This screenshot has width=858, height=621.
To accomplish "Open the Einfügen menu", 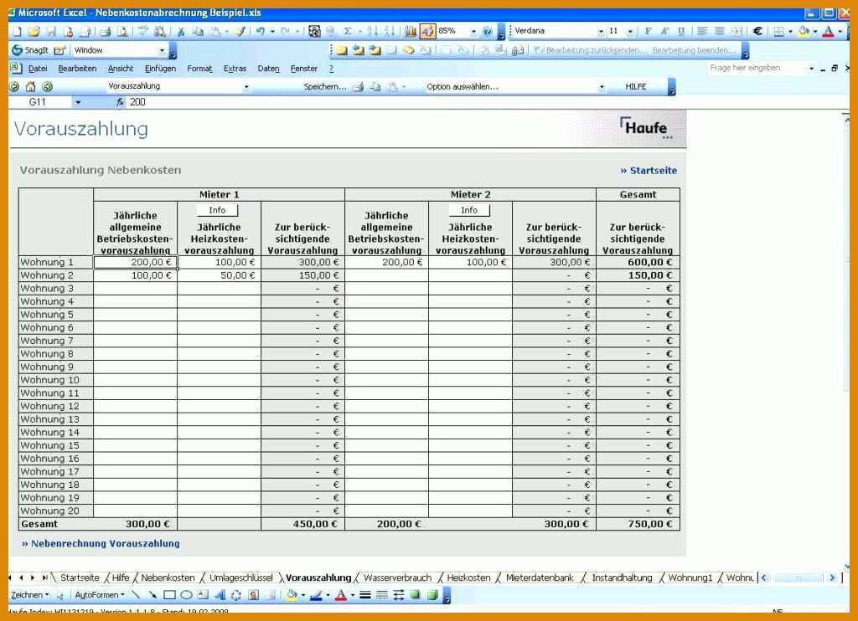I will (160, 69).
